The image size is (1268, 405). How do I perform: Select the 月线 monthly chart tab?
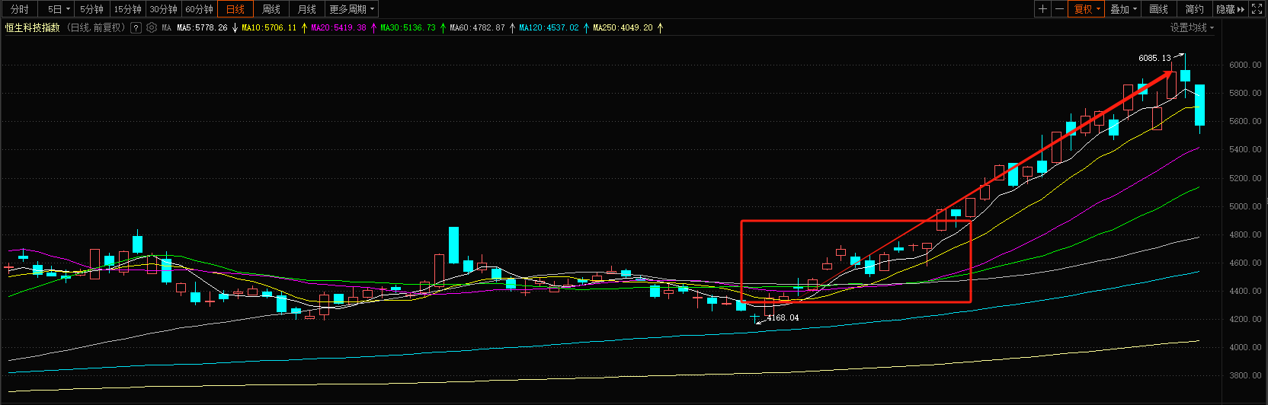[x=306, y=9]
